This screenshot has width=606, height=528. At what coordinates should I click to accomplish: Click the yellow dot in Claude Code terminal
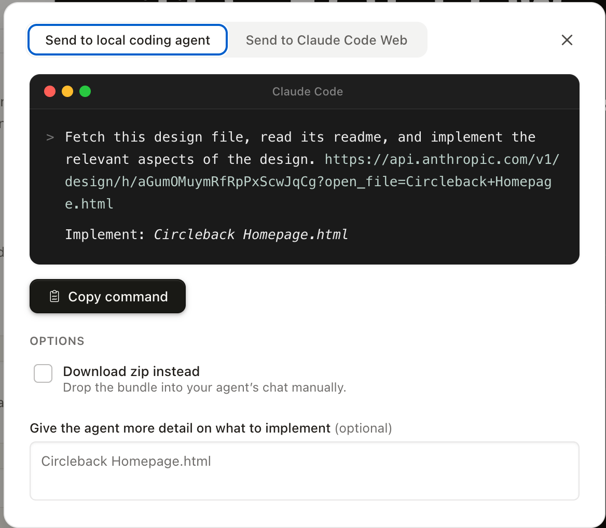click(x=67, y=91)
